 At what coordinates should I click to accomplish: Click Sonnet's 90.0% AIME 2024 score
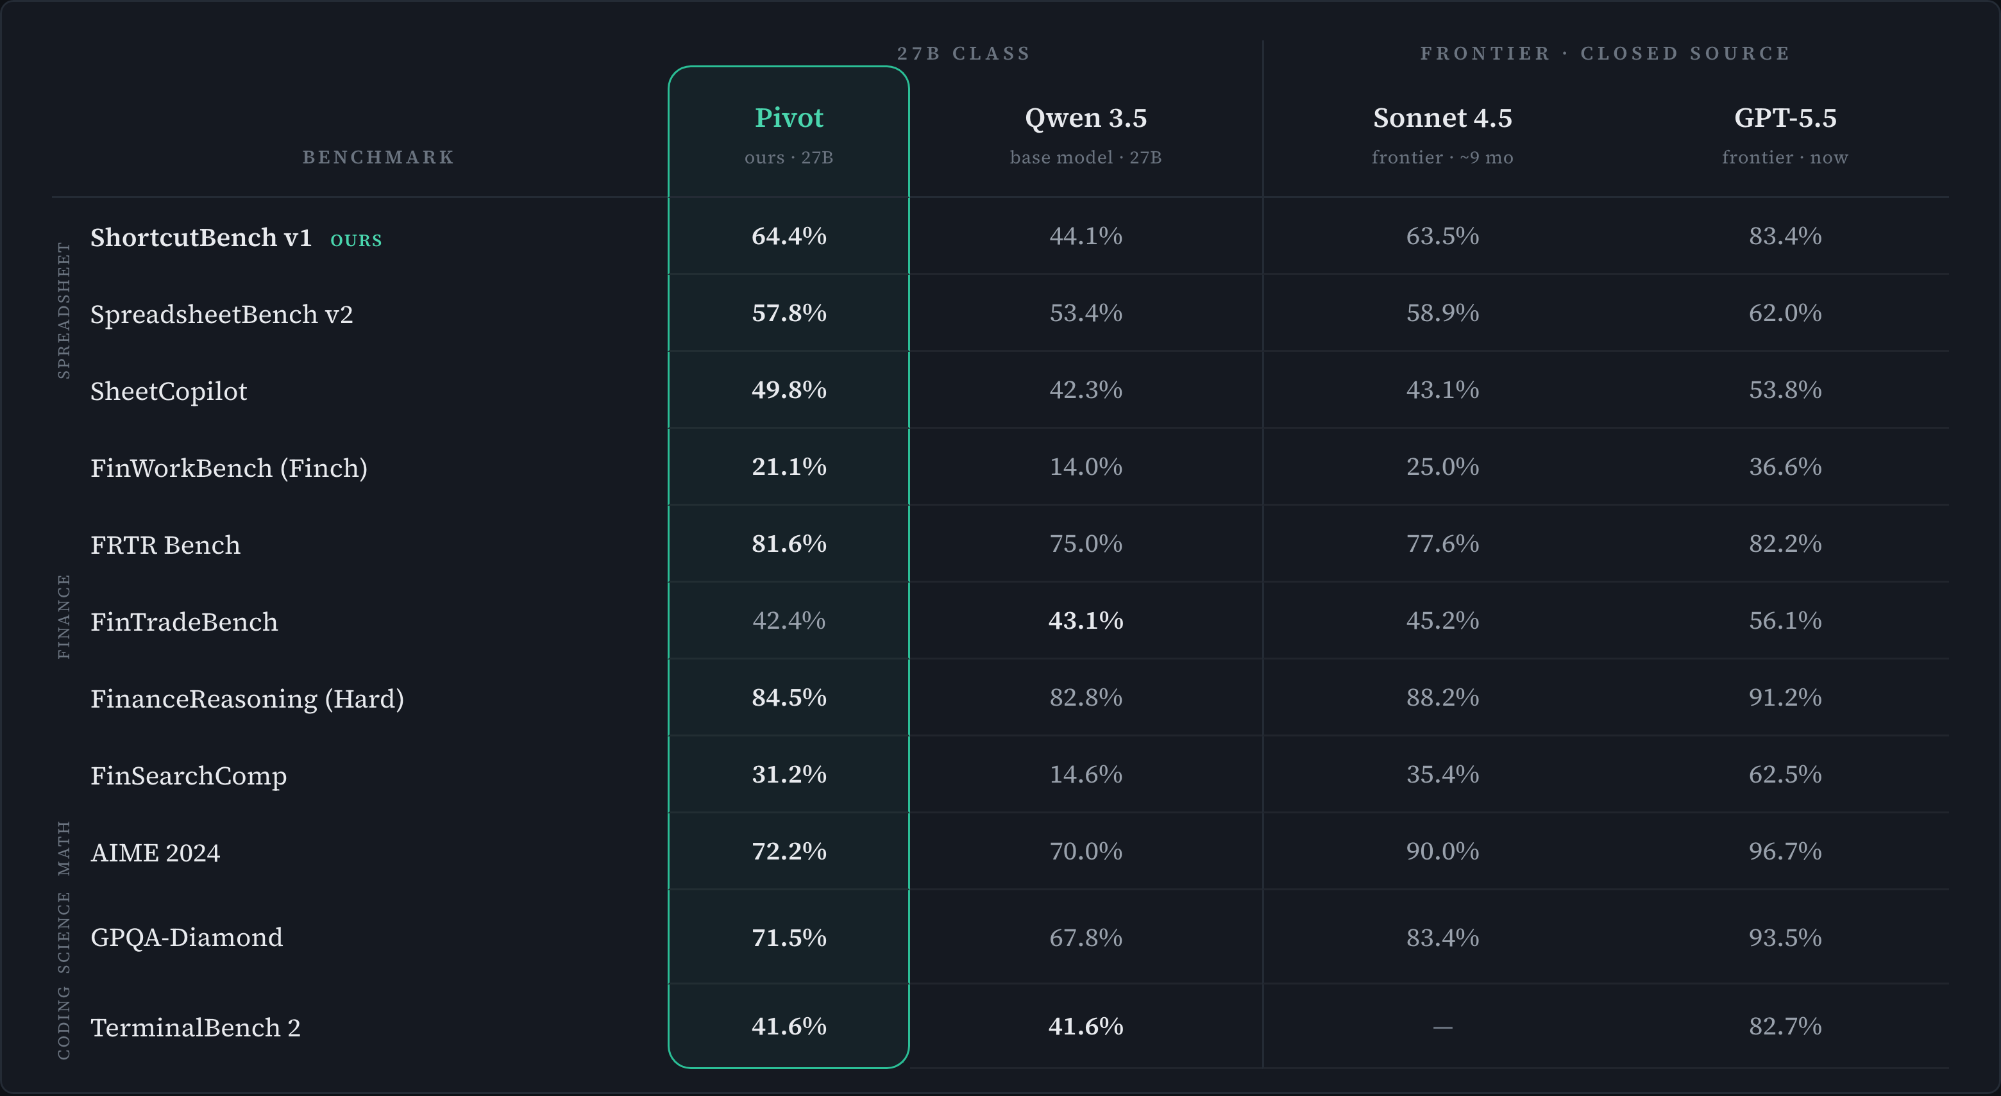pyautogui.click(x=1442, y=851)
